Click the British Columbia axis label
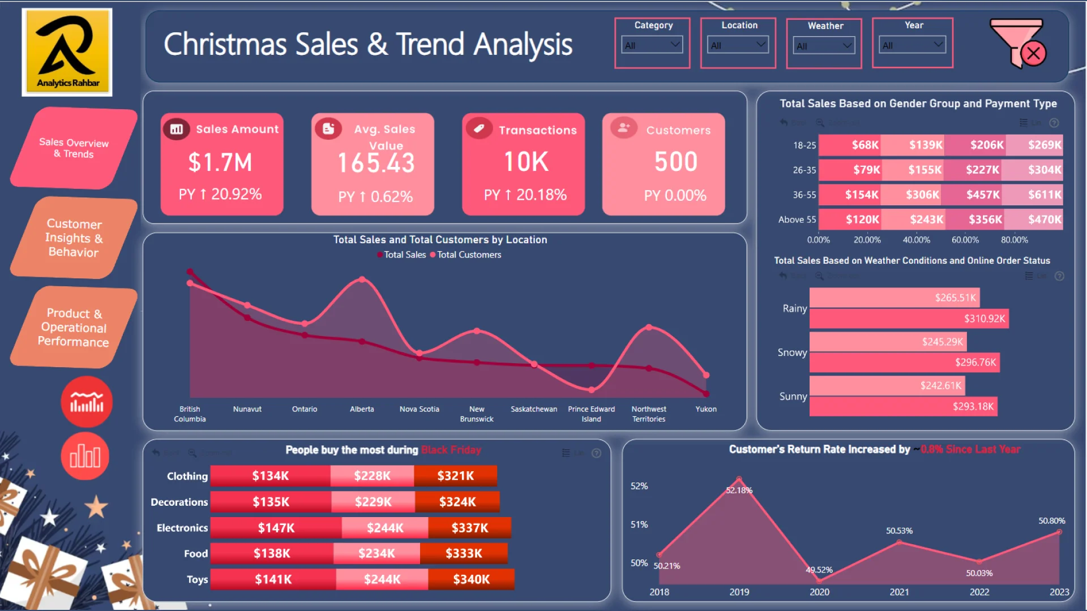Viewport: 1087px width, 611px height. pos(190,414)
